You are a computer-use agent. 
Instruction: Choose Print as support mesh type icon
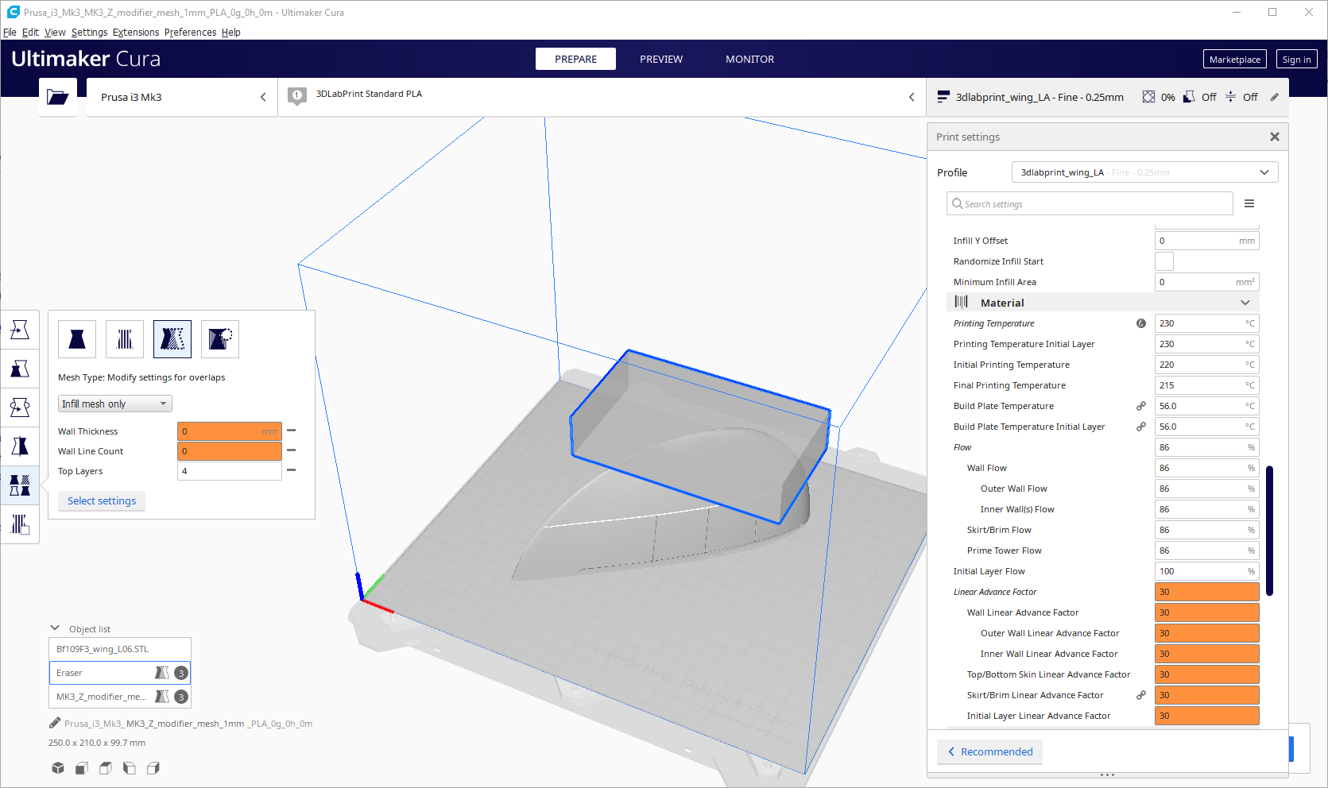click(125, 339)
